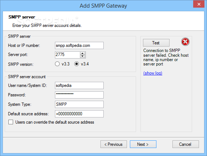
Task: Cancel the Add SMPP Gateway wizard
Action: pos(186,144)
